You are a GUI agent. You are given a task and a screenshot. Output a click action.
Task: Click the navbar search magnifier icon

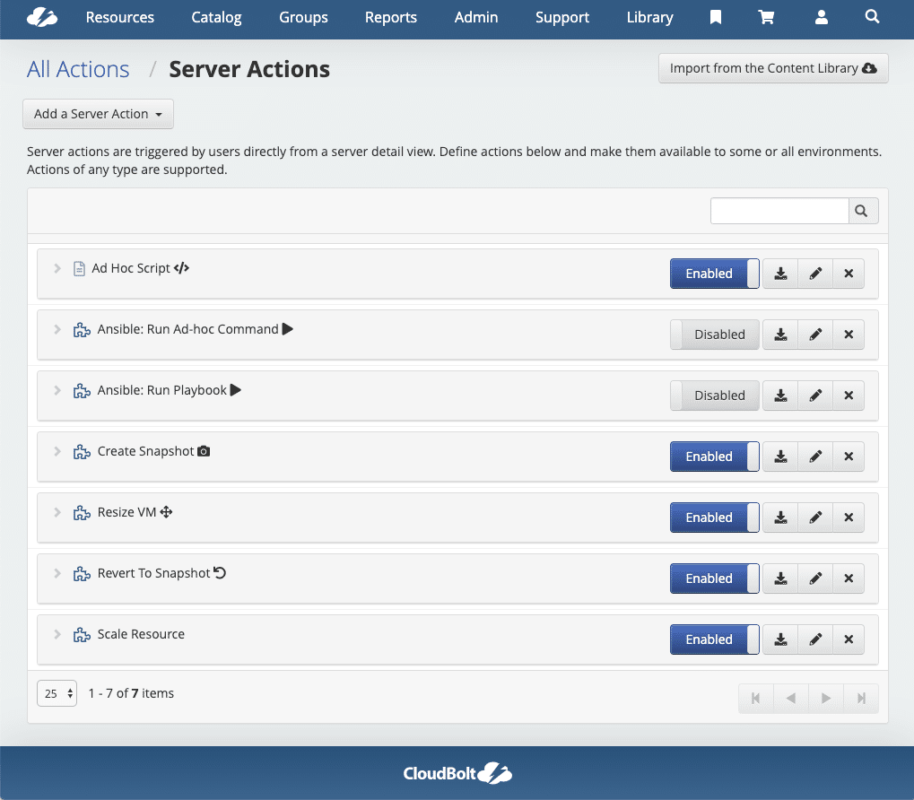(872, 16)
